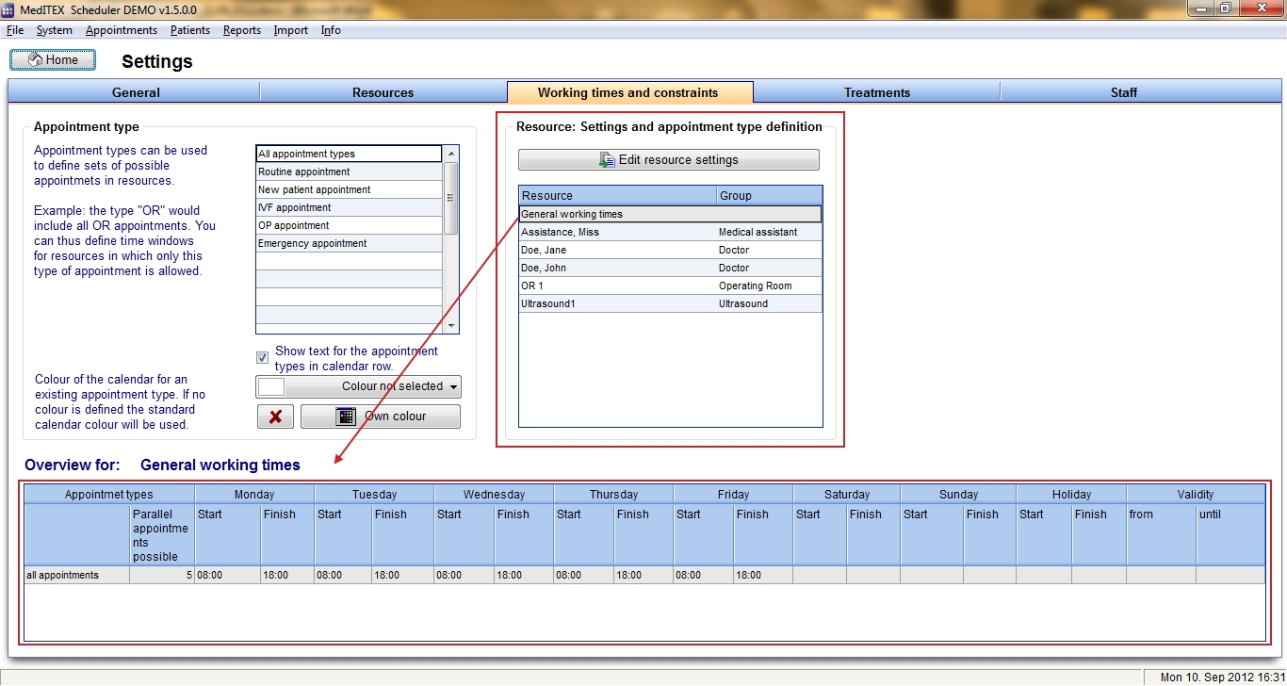Click the Validity from cell
This screenshot has width=1287, height=686.
pos(1161,575)
